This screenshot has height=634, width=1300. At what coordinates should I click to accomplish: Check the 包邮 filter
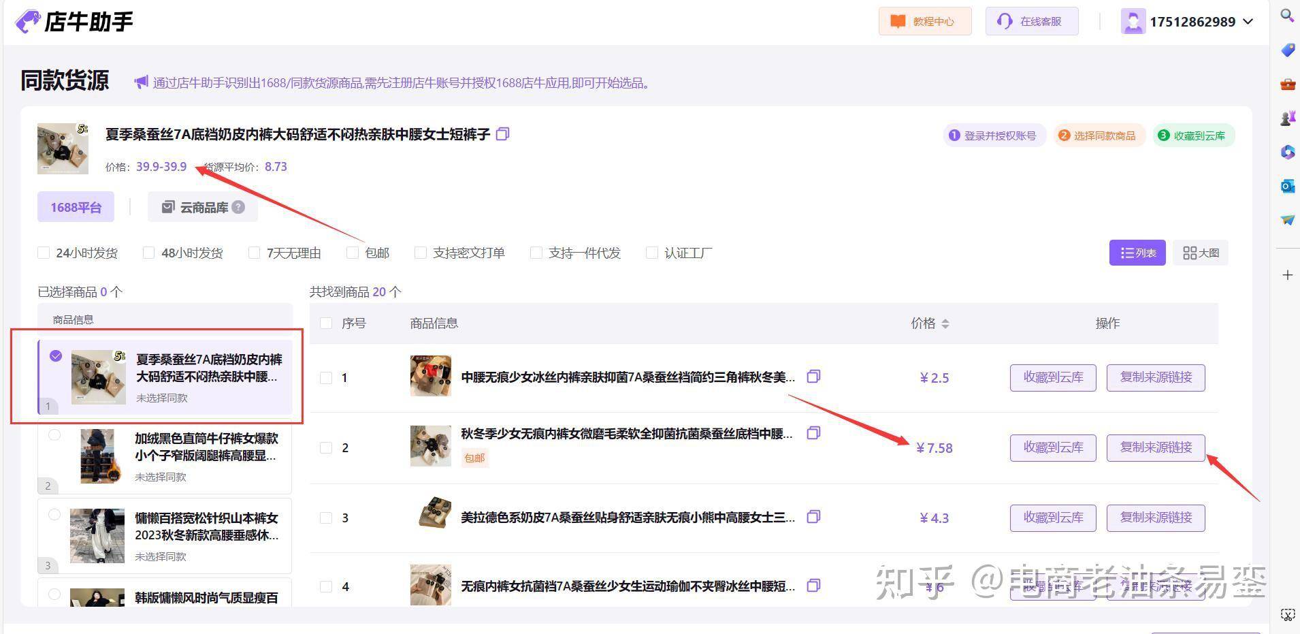tap(352, 253)
